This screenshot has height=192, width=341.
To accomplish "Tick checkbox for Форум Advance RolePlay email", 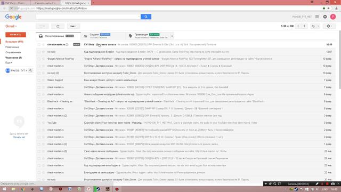I will coord(39,59).
